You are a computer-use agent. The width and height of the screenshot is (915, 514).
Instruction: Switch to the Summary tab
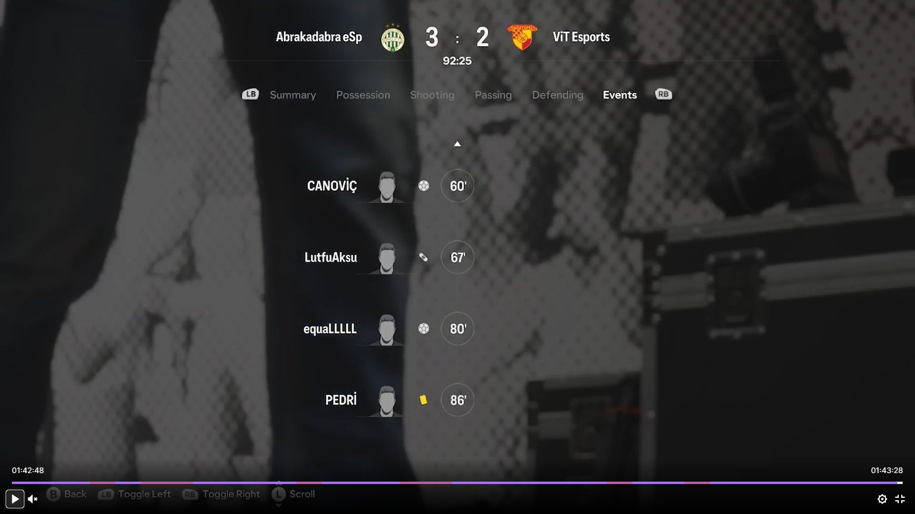coord(293,95)
